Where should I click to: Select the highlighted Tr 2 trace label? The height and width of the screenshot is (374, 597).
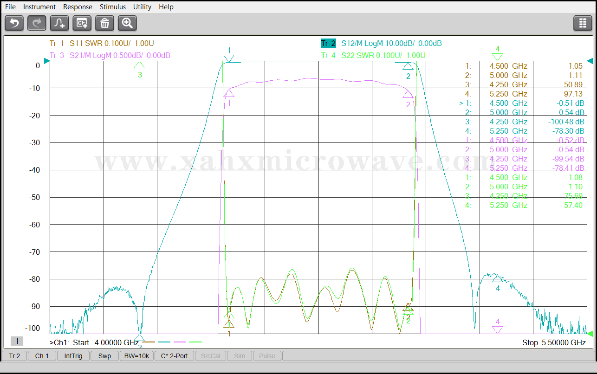point(328,43)
